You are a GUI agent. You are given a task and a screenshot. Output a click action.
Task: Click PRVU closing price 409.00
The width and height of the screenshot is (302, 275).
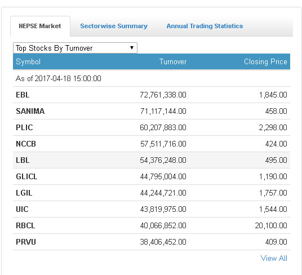(276, 242)
